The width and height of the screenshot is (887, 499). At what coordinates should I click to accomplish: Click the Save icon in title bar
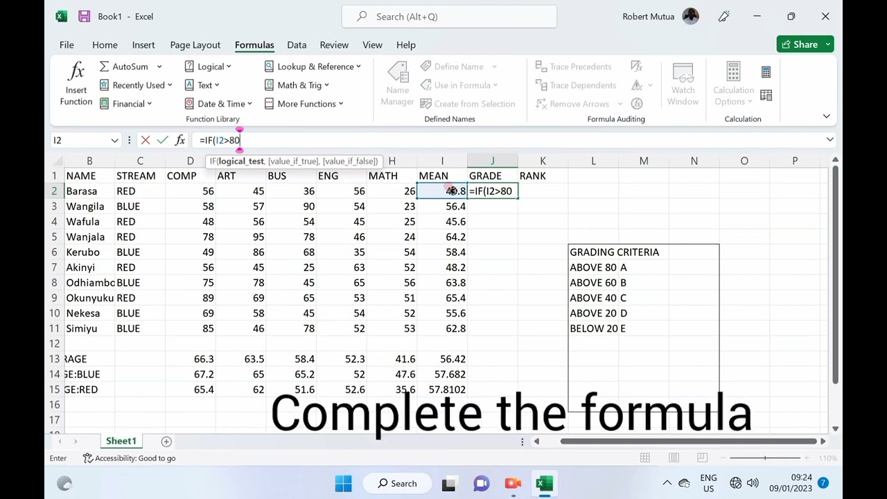84,17
